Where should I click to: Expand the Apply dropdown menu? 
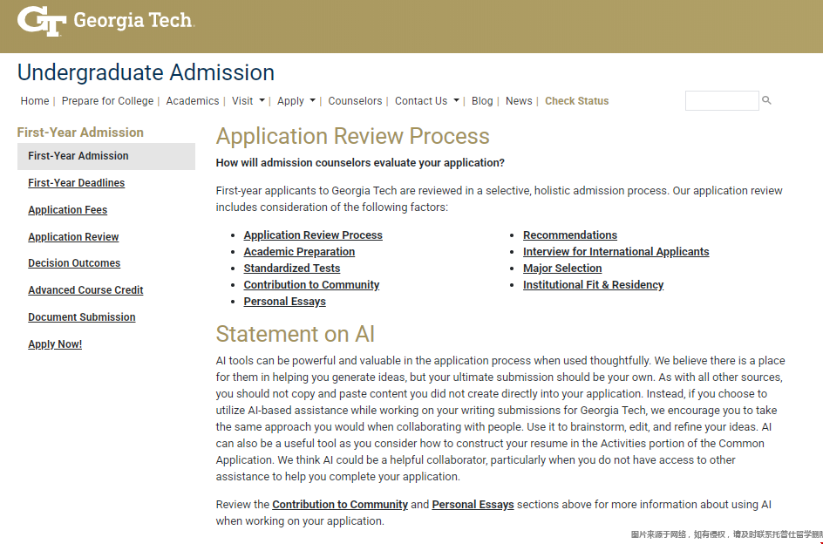[x=296, y=101]
